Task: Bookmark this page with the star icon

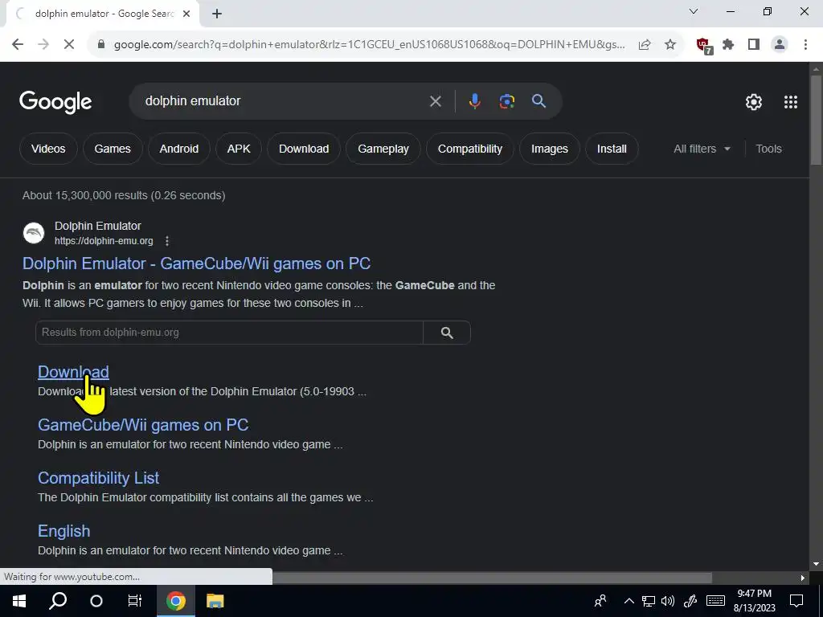Action: pos(670,45)
